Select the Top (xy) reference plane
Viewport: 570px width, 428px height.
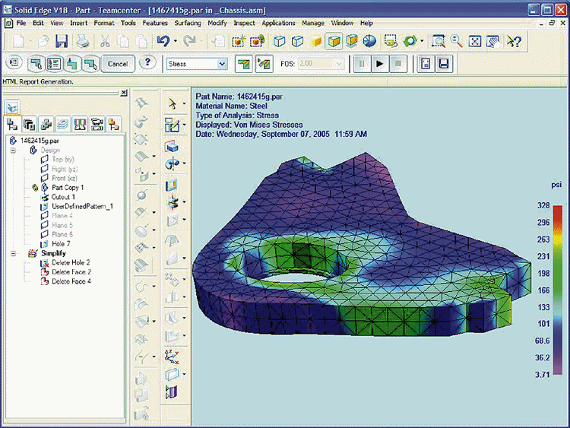63,160
